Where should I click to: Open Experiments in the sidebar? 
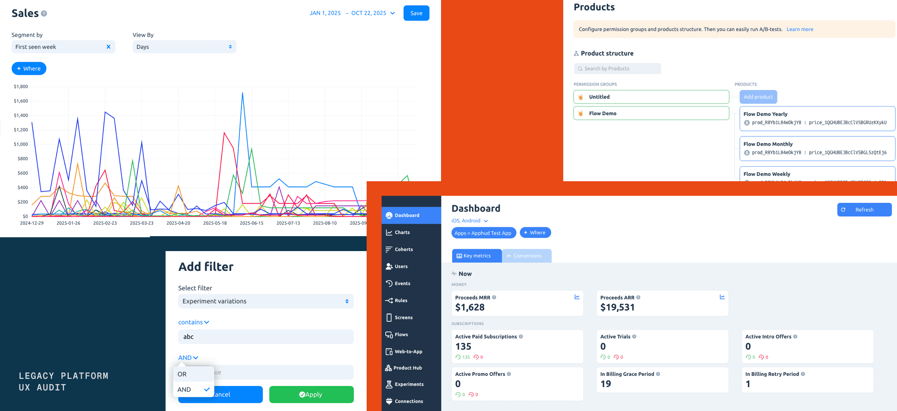(x=411, y=384)
